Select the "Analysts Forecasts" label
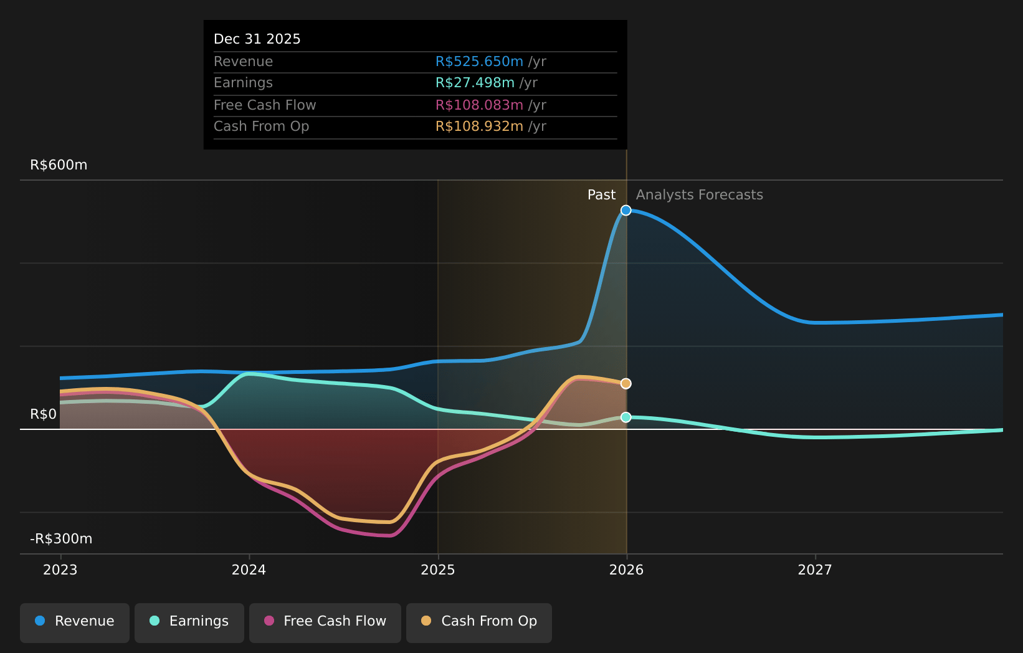The height and width of the screenshot is (653, 1023). pyautogui.click(x=699, y=195)
